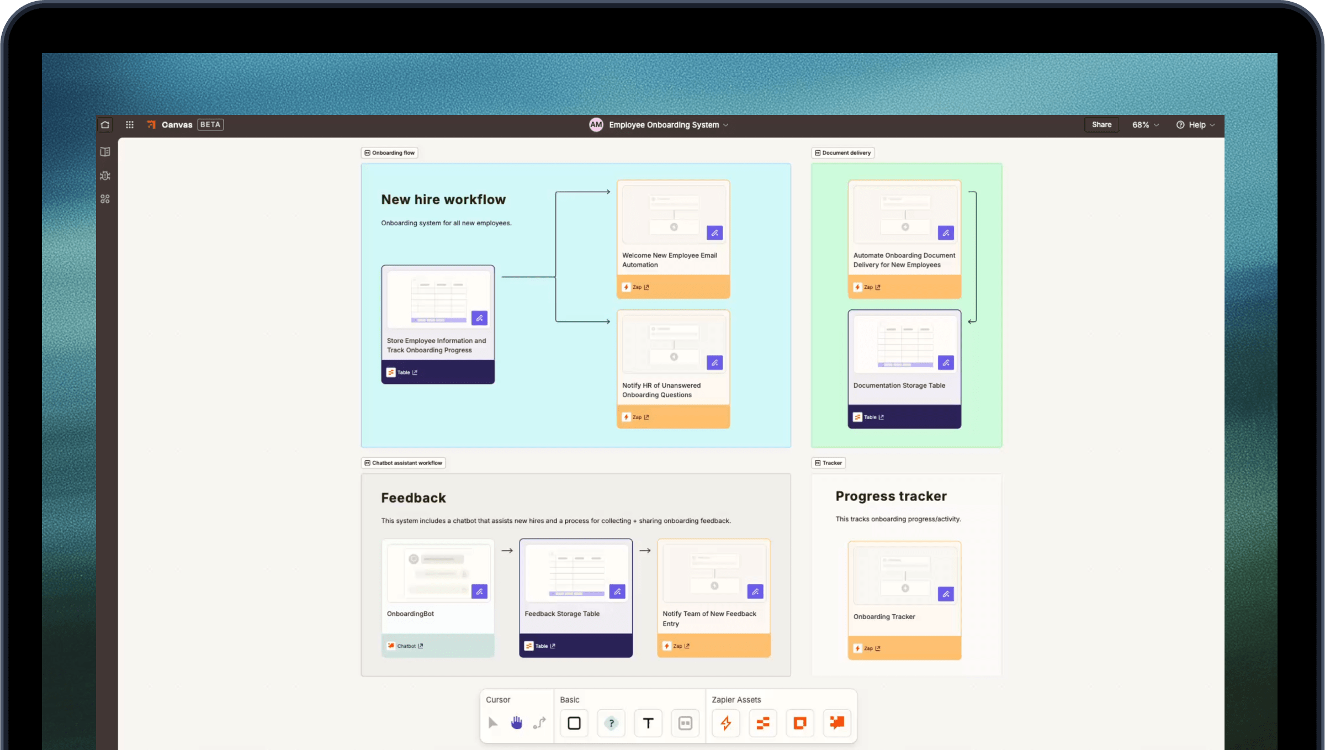Open the 68% zoom level dropdown

[1144, 124]
